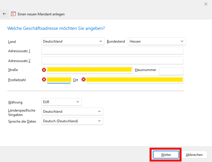
Task: Open the Land dropdown
Action: coord(73,41)
